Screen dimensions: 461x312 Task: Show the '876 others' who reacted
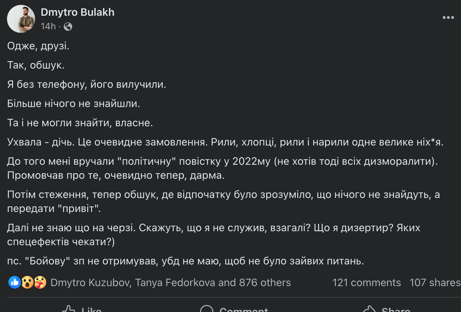tap(265, 283)
